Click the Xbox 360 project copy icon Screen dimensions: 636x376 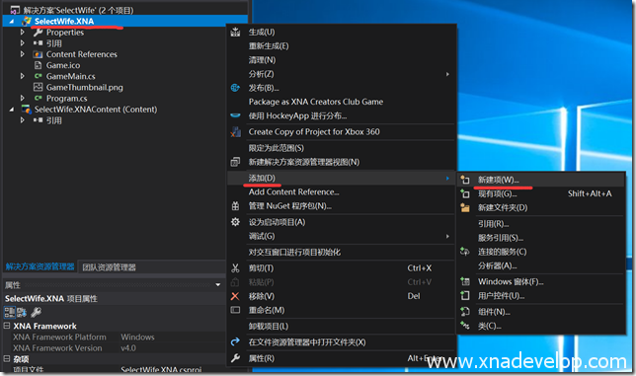click(235, 131)
